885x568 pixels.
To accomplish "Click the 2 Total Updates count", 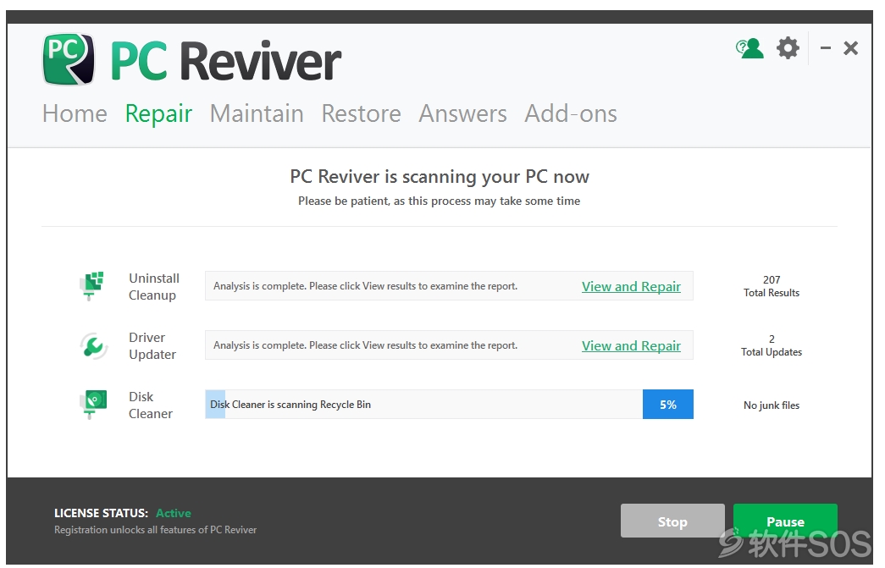I will point(771,345).
